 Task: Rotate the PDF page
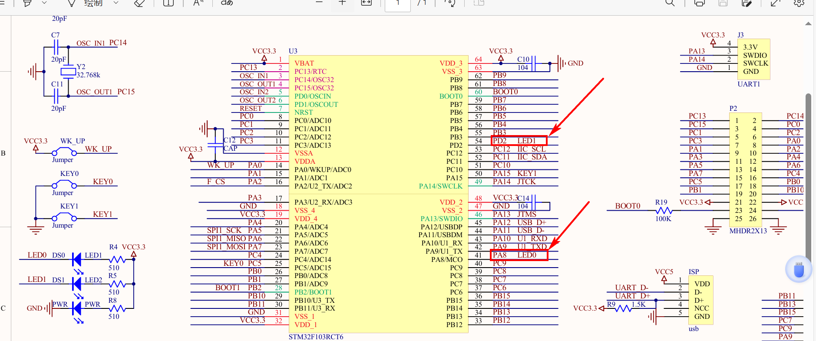[449, 3]
